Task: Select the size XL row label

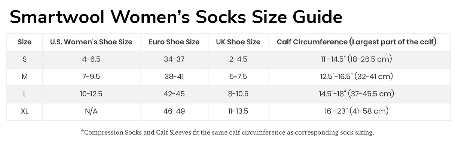Action: [25, 111]
